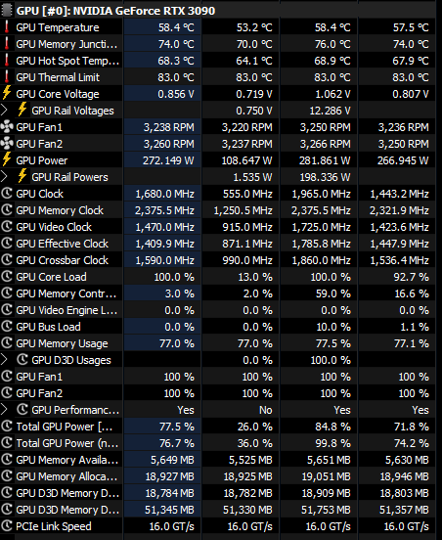Click the 92.7 % average core load value
Viewport: 442px width, 540px height.
411,277
